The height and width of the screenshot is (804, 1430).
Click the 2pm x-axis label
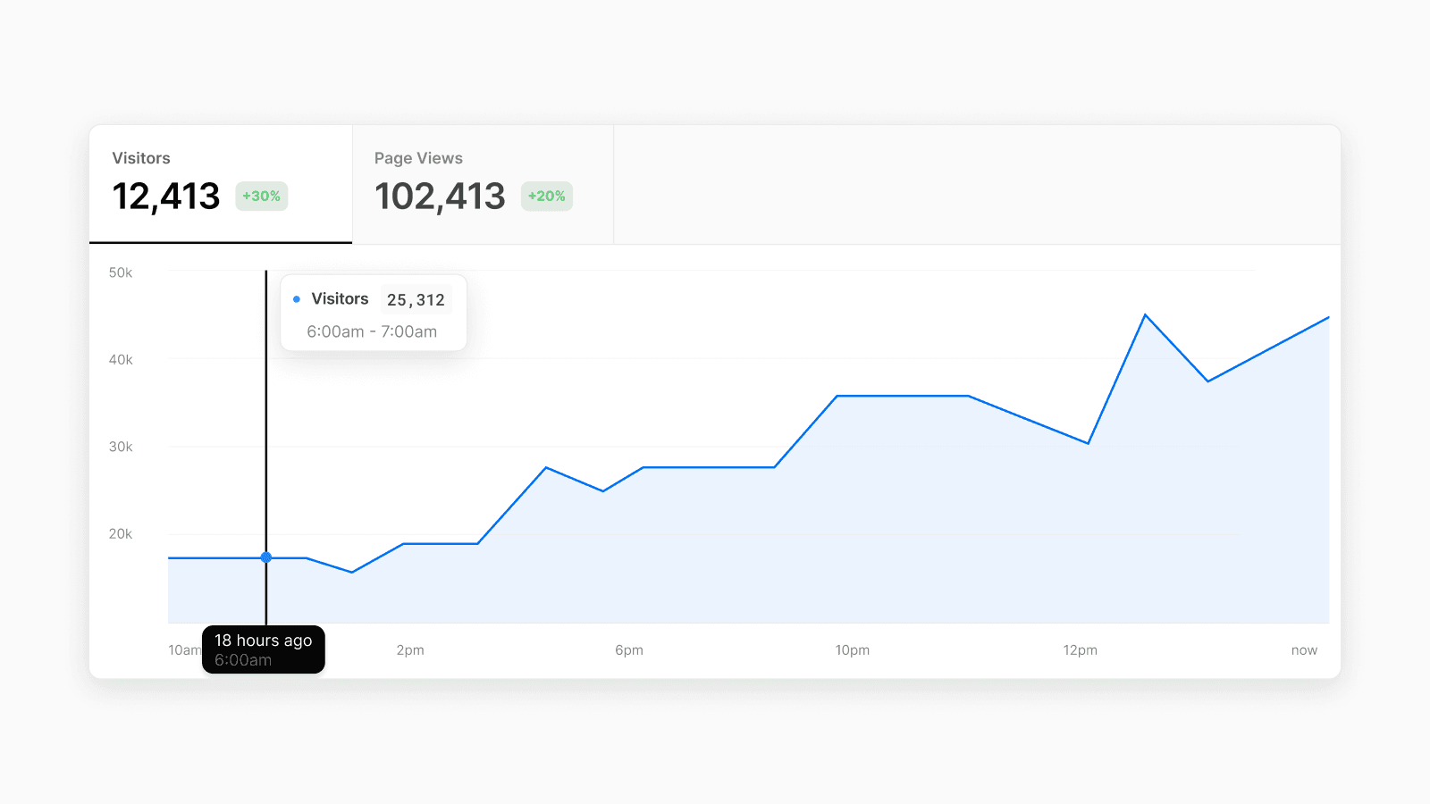pyautogui.click(x=410, y=650)
